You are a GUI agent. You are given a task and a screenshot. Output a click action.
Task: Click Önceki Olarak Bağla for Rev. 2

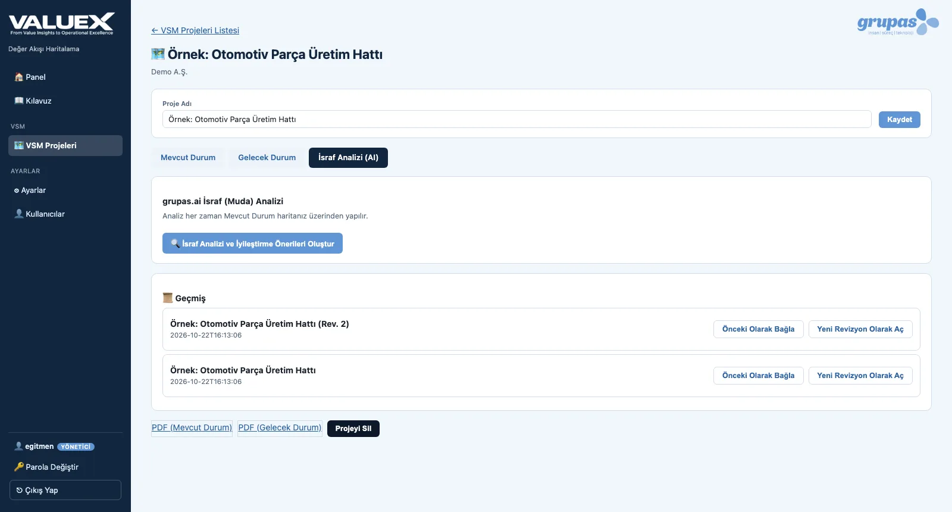(758, 329)
